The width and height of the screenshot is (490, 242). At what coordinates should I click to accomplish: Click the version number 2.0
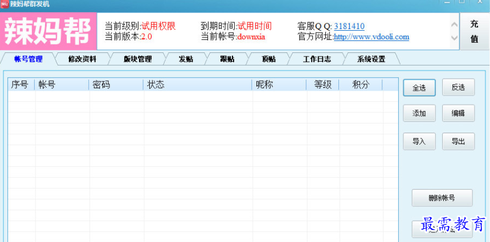[146, 37]
